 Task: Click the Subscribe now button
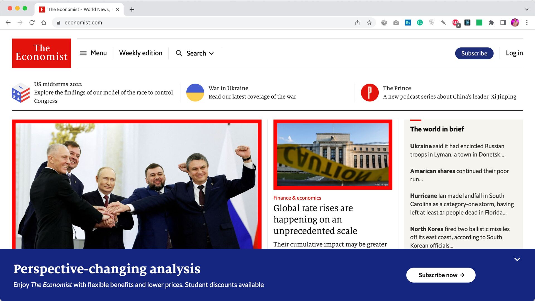(441, 275)
